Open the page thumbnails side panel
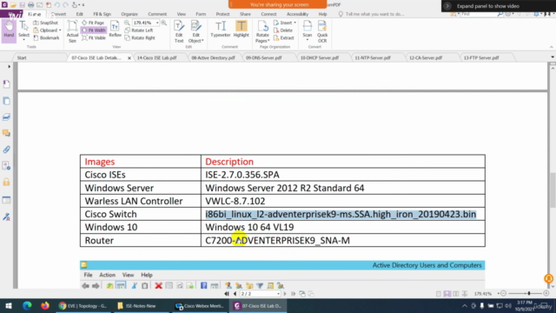The image size is (556, 313). point(6,101)
